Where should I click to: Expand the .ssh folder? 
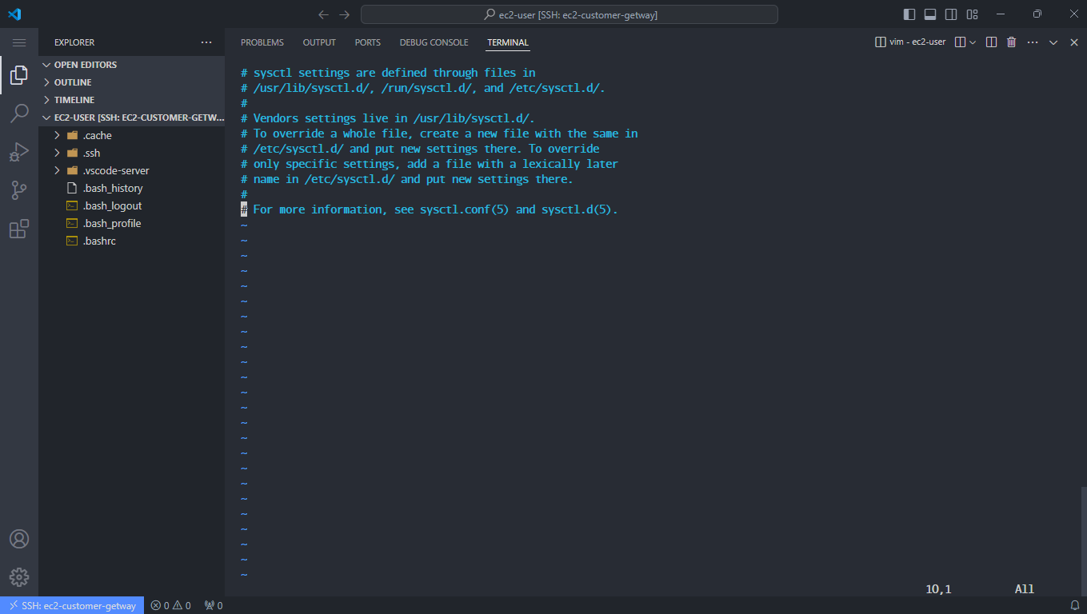pos(91,153)
